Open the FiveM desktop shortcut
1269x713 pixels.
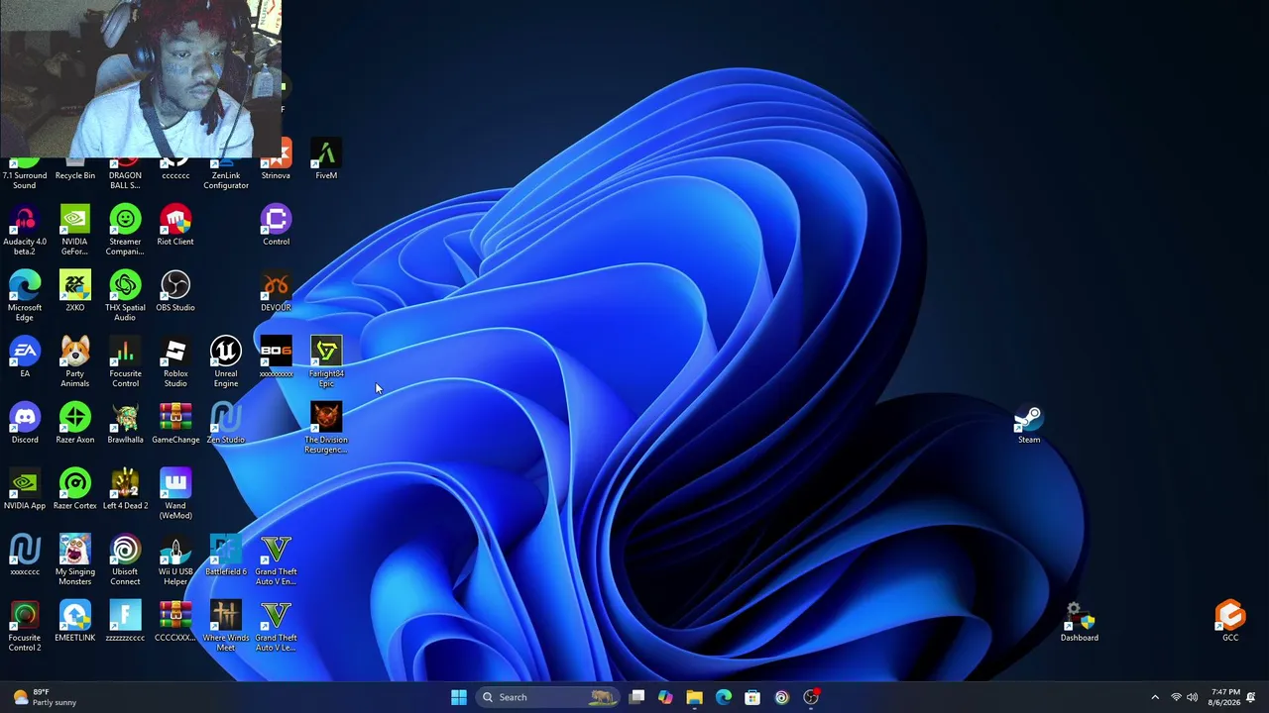click(x=326, y=159)
